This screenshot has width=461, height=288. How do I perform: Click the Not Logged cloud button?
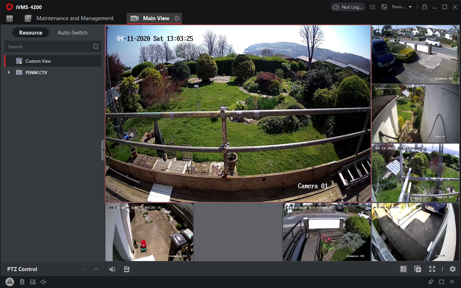coord(348,7)
